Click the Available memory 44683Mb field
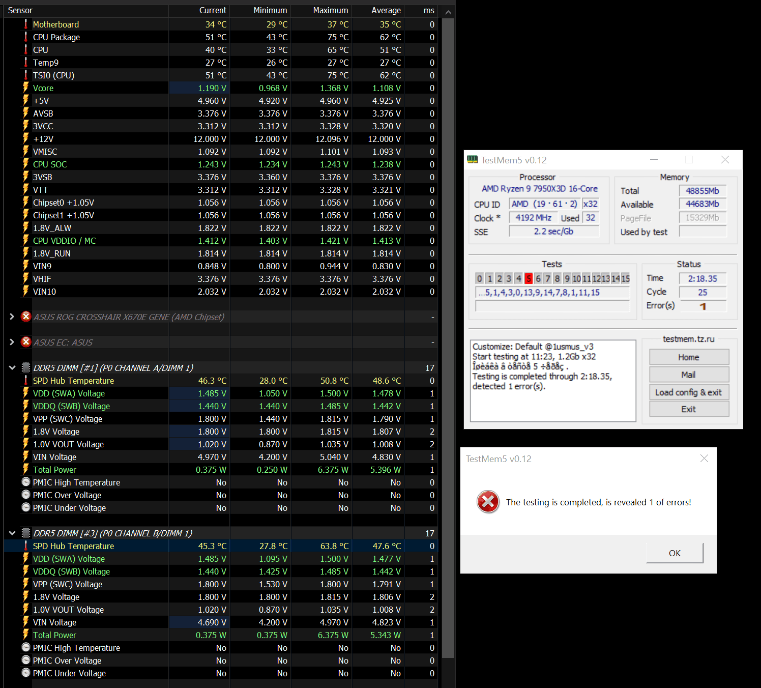The width and height of the screenshot is (761, 688). (x=703, y=204)
